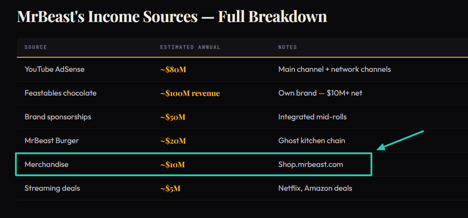468x218 pixels.
Task: Click Netflix, Amazon deals note
Action: coord(315,188)
